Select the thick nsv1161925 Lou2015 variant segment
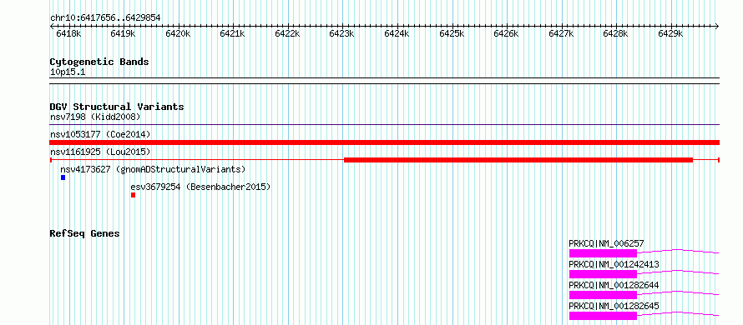 (x=518, y=160)
